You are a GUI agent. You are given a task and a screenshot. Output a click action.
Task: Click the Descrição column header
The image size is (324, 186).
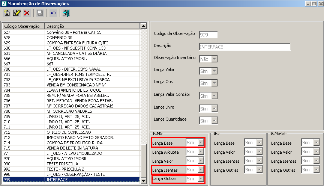tap(92, 26)
